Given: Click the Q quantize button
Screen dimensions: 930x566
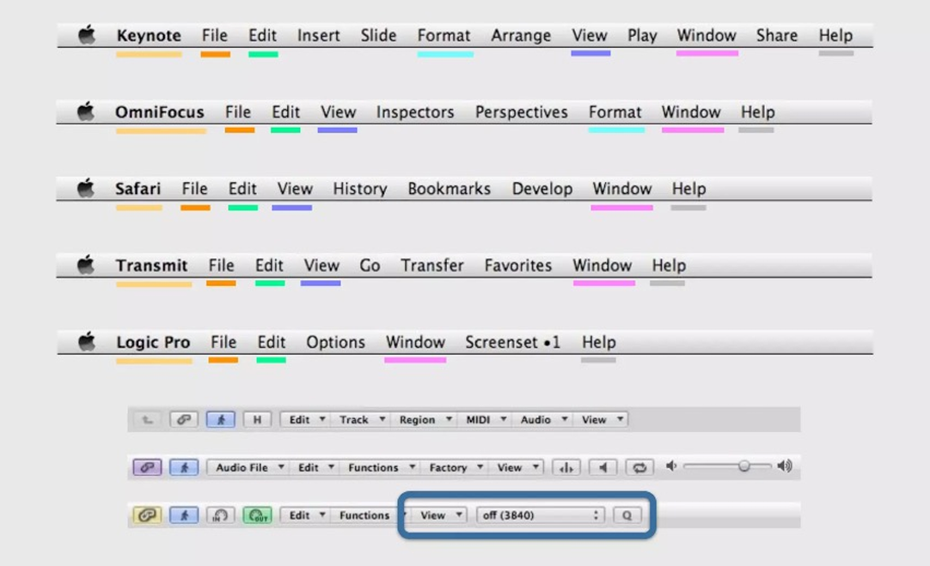Looking at the screenshot, I should coord(627,515).
